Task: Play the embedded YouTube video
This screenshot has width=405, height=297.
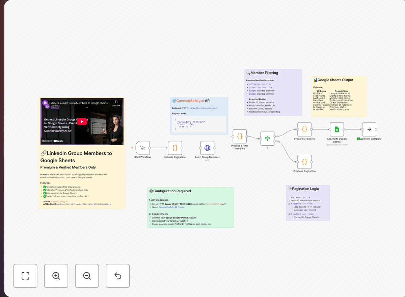Action: pos(82,122)
